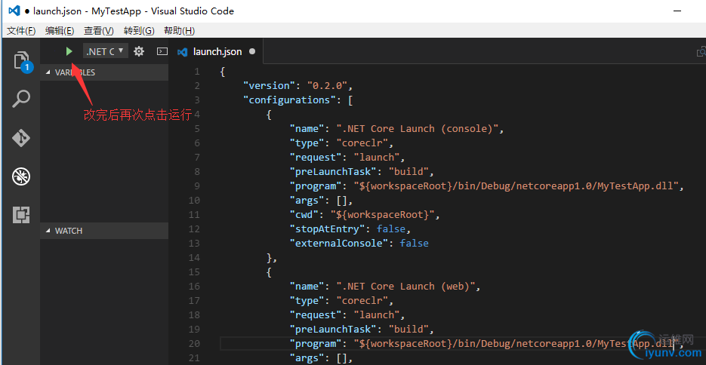Open the 转到(G) menu
706x365 pixels.
139,31
